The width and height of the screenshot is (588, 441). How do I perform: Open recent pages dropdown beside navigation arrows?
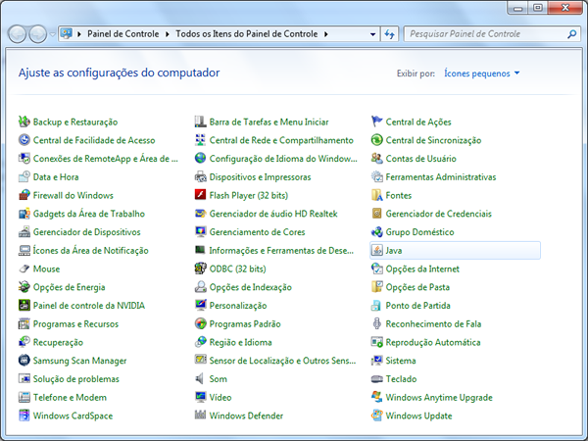pos(53,34)
